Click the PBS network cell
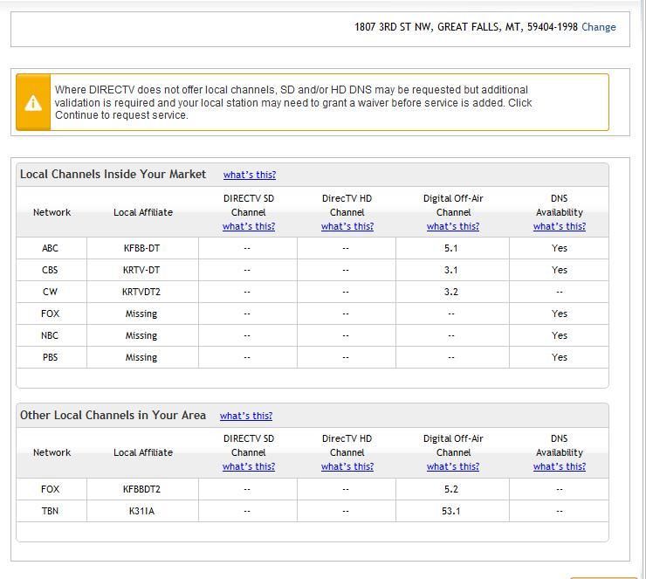The height and width of the screenshot is (579, 646). click(x=51, y=358)
